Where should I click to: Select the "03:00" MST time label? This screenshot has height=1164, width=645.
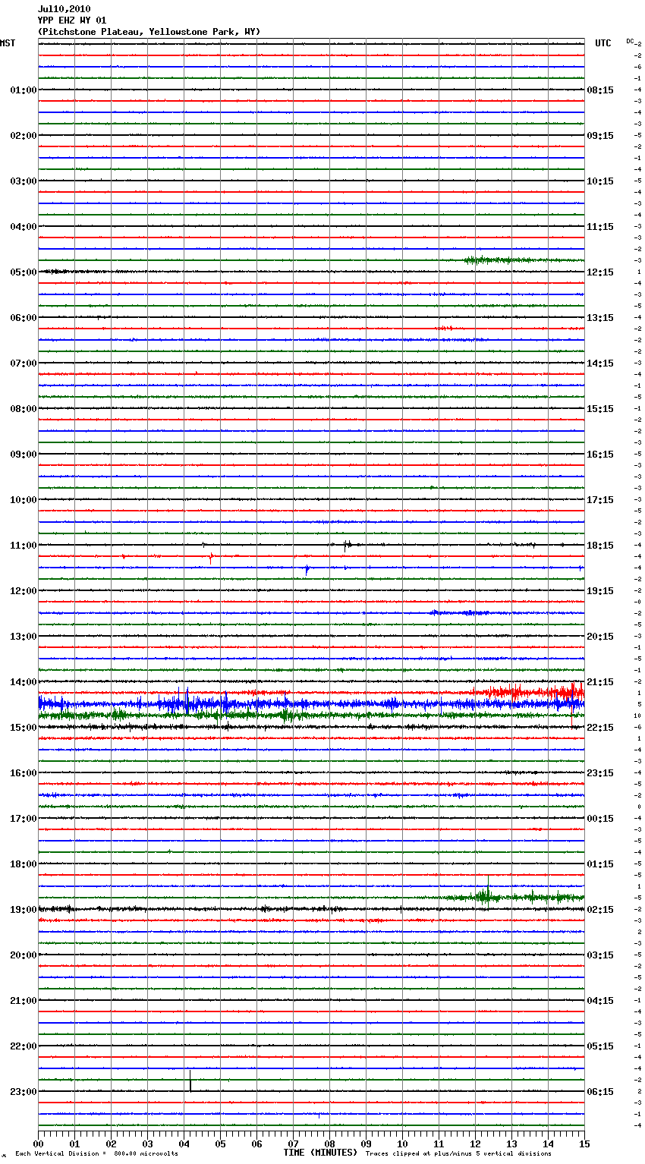point(23,181)
